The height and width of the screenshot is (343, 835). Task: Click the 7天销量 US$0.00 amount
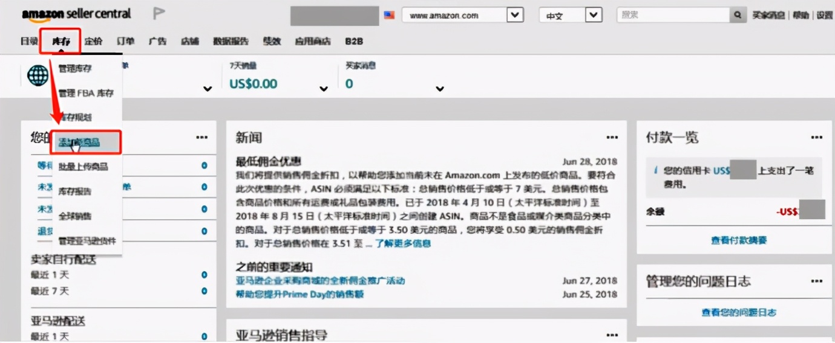pyautogui.click(x=253, y=84)
